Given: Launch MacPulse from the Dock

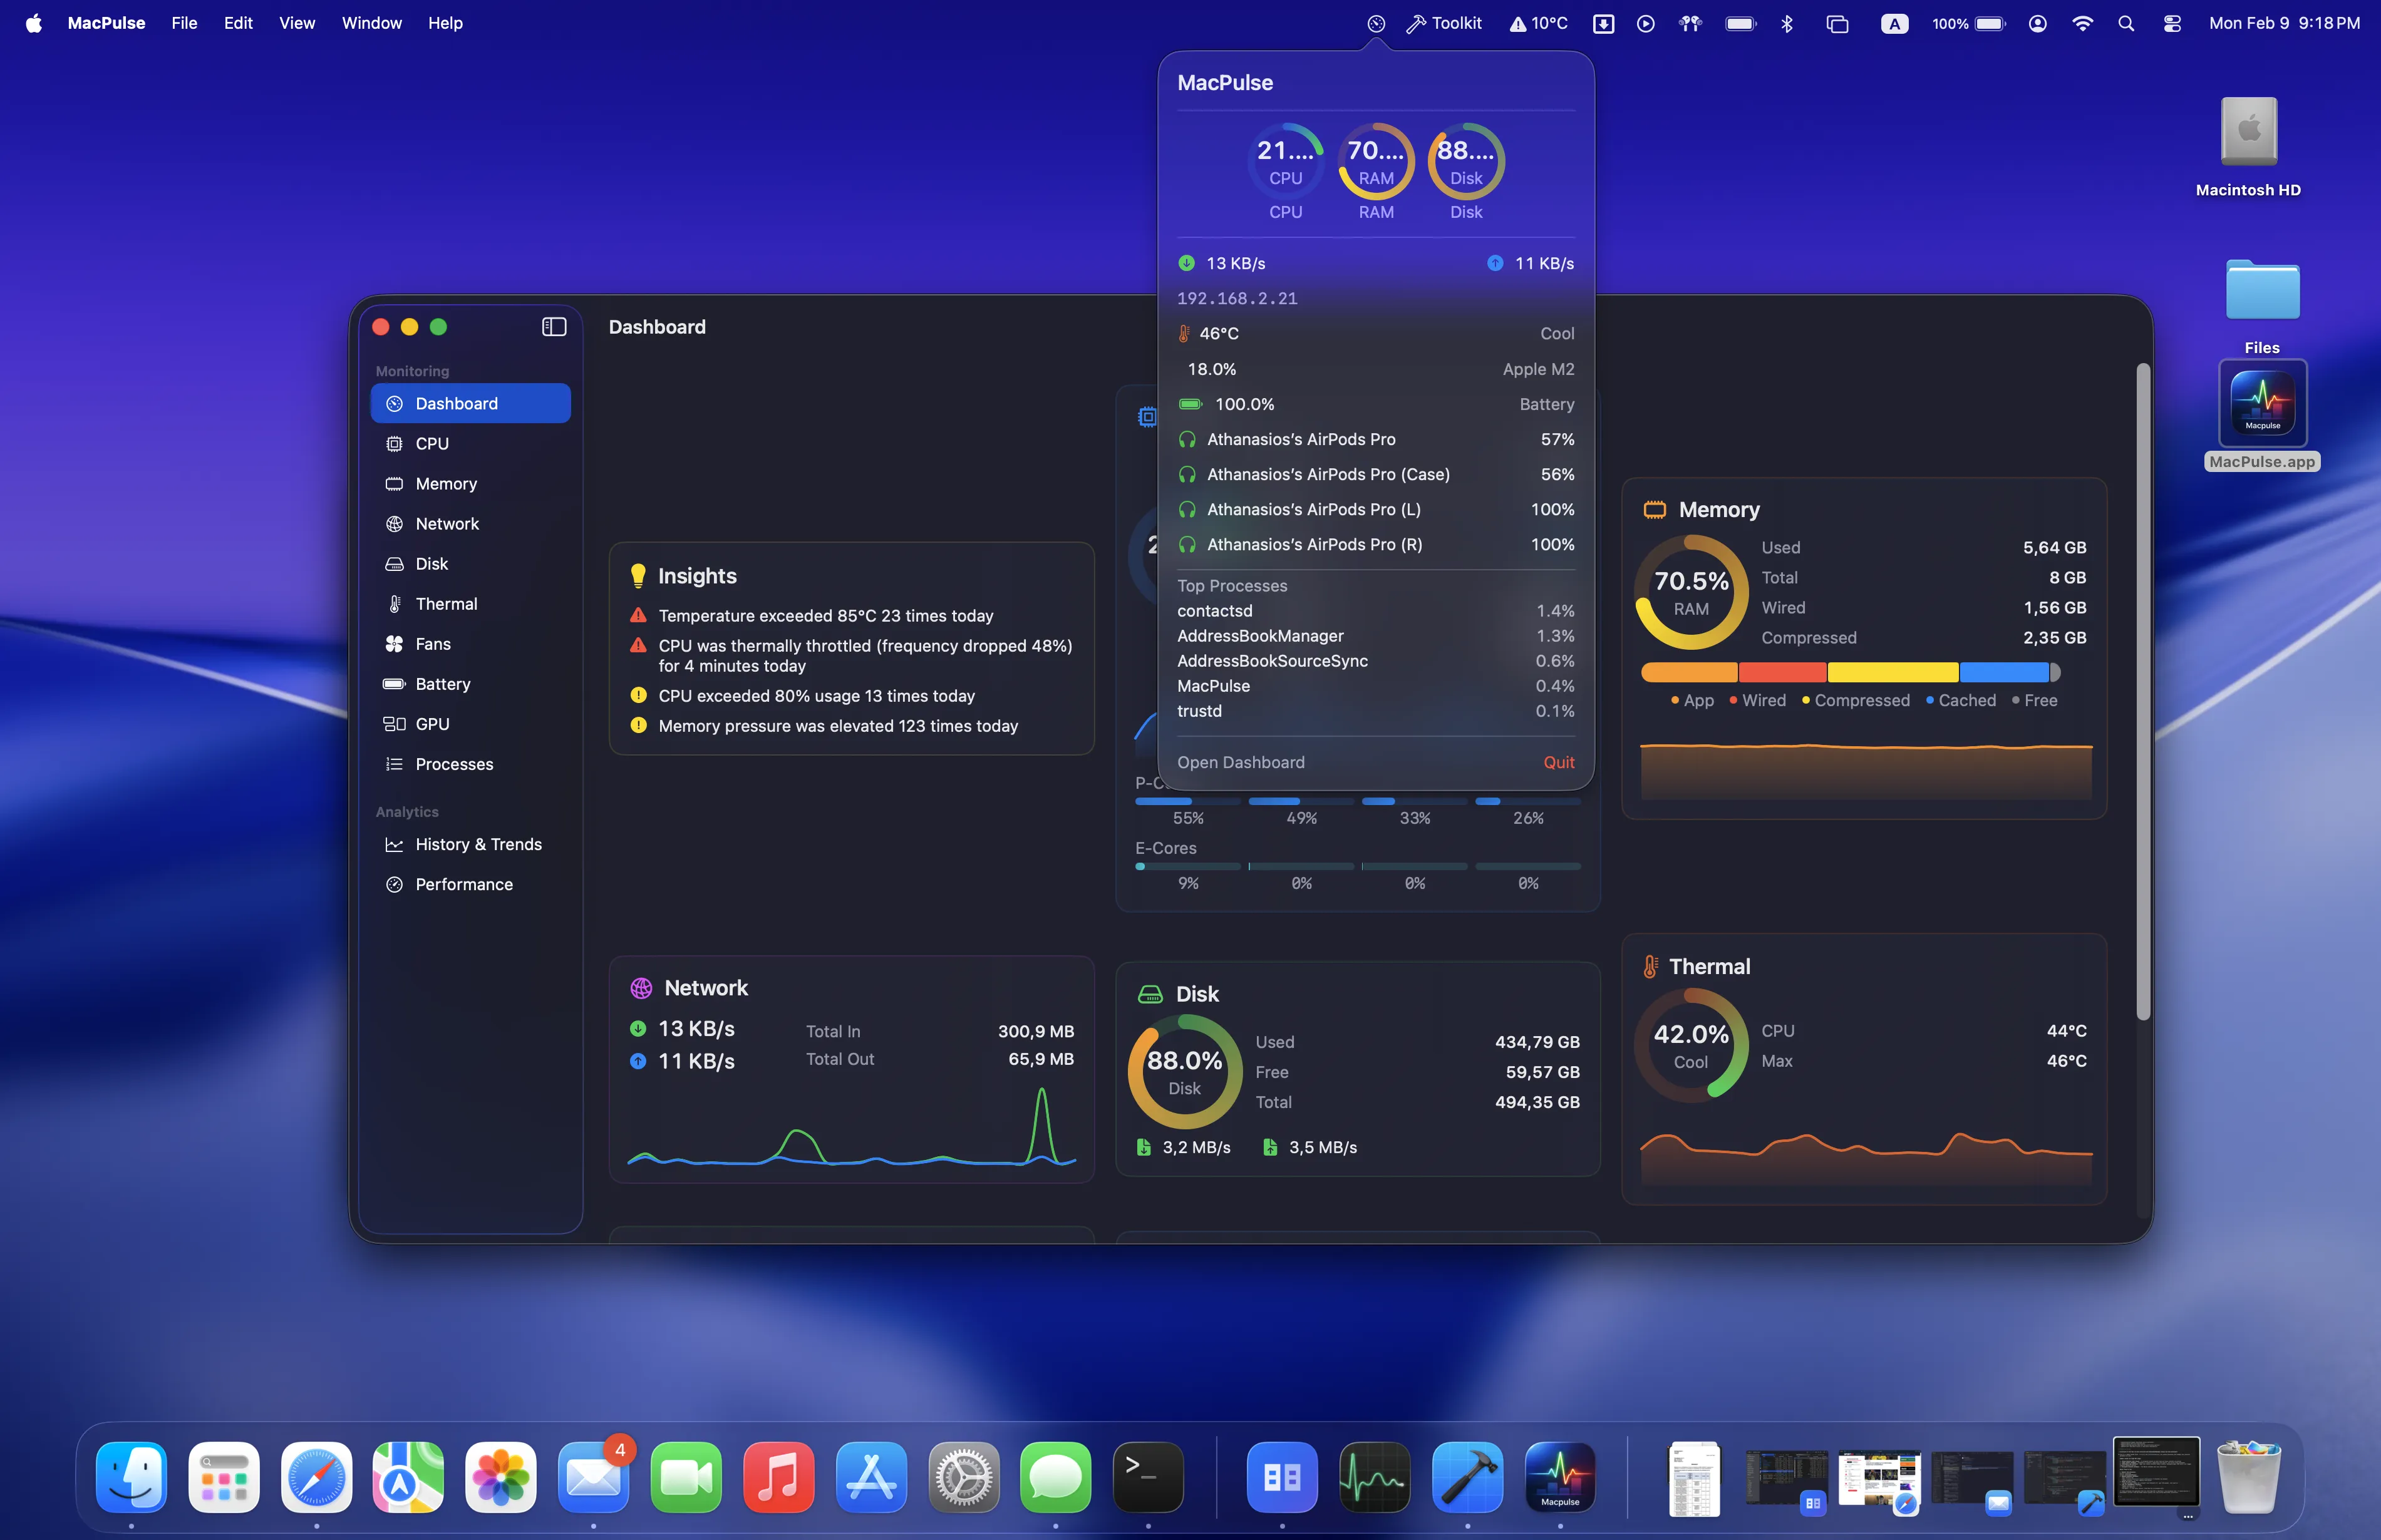Looking at the screenshot, I should pos(1559,1477).
